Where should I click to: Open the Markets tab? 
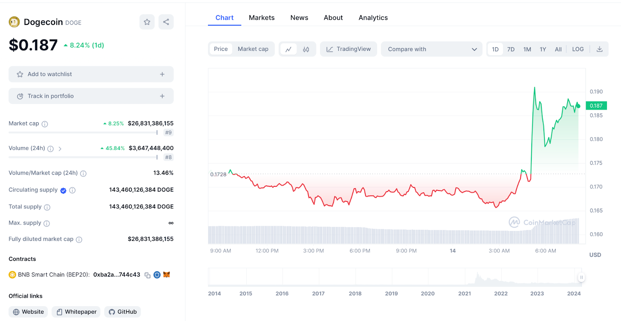point(262,18)
